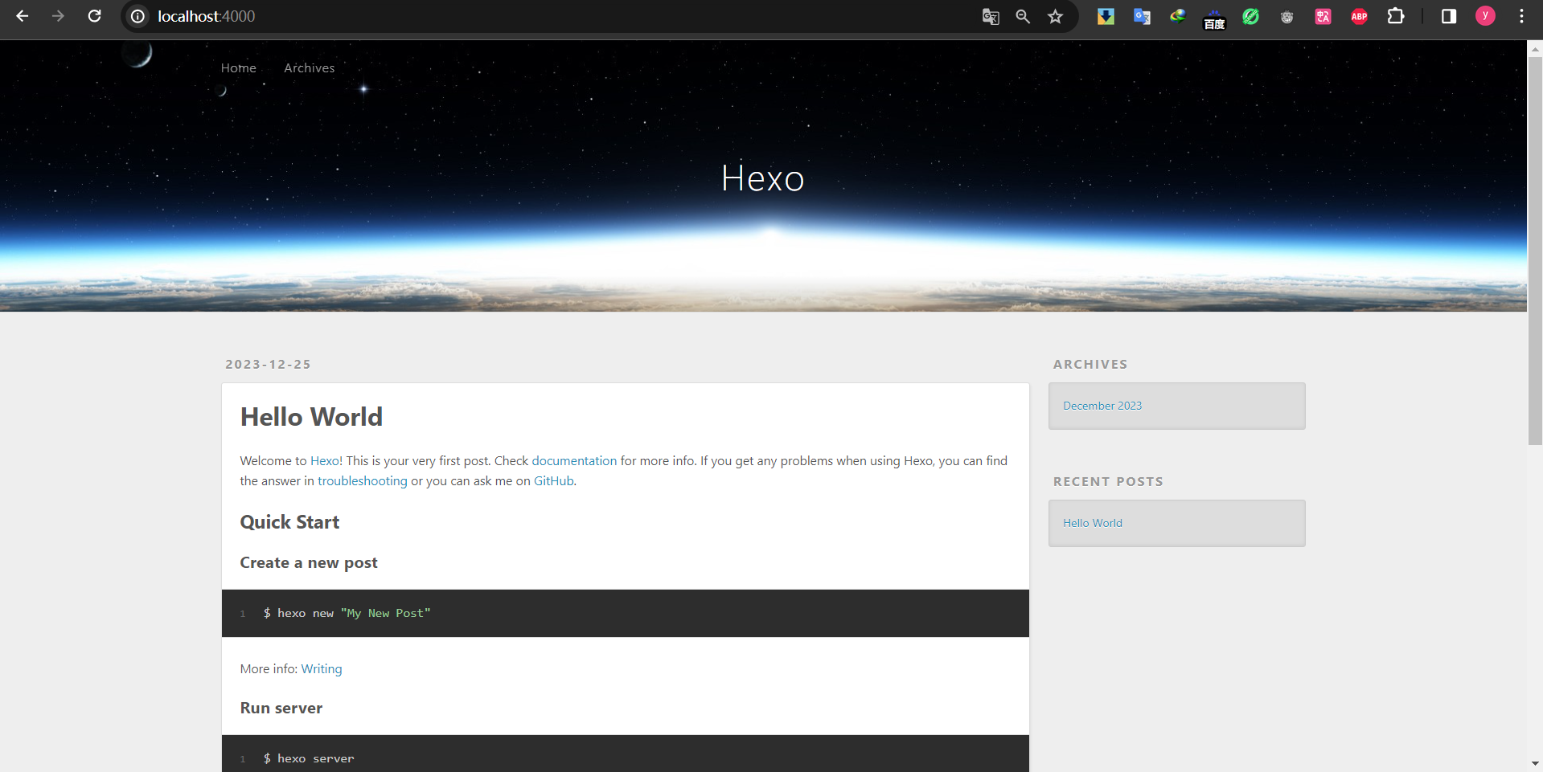The width and height of the screenshot is (1543, 772).
Task: Open Google Translate page icon in address bar
Action: (991, 16)
